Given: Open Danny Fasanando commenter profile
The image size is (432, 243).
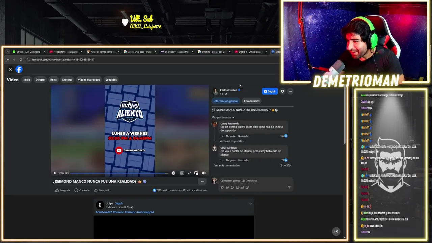Looking at the screenshot, I should click(230, 124).
